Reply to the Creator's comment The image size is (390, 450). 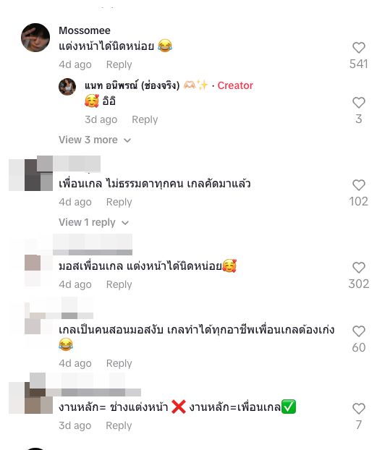(145, 119)
